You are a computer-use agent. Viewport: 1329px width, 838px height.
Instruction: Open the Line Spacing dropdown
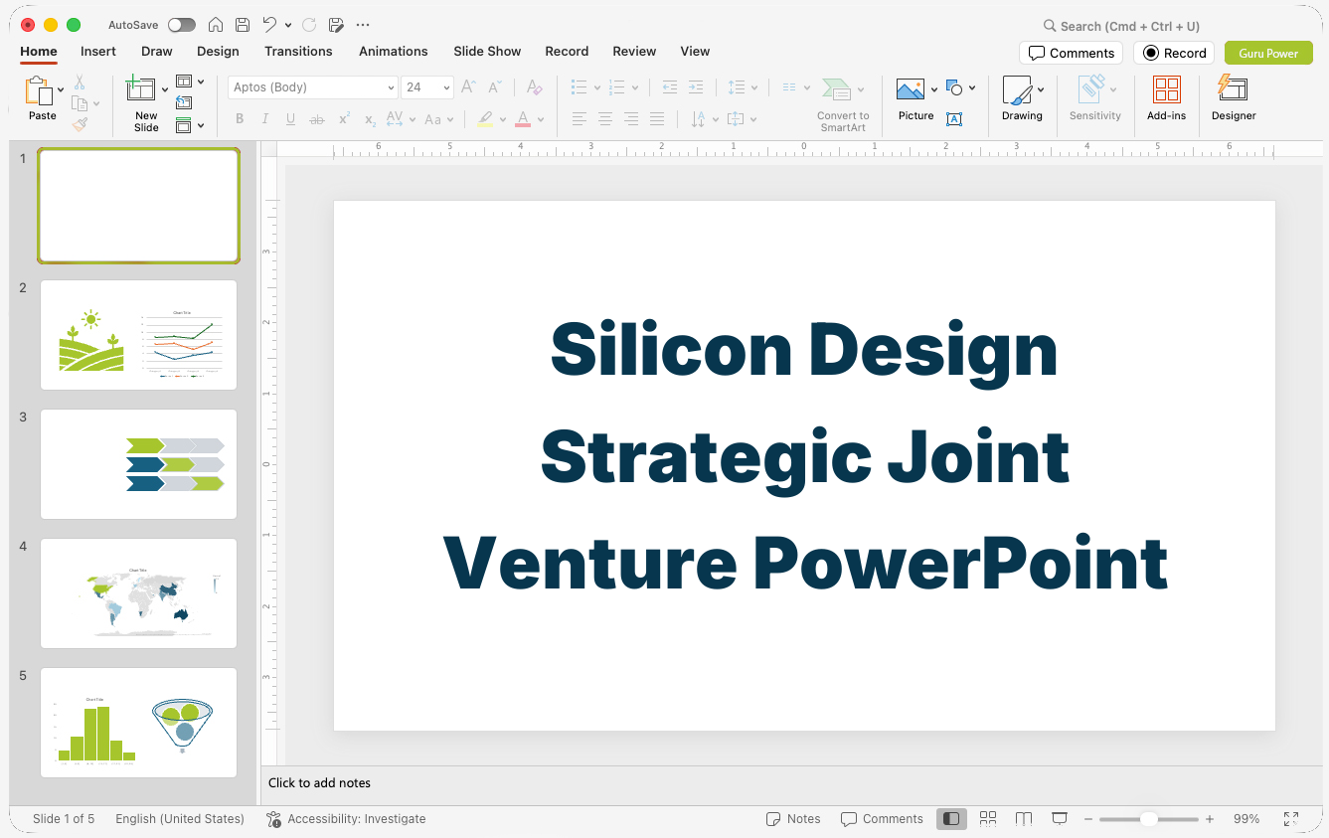742,87
